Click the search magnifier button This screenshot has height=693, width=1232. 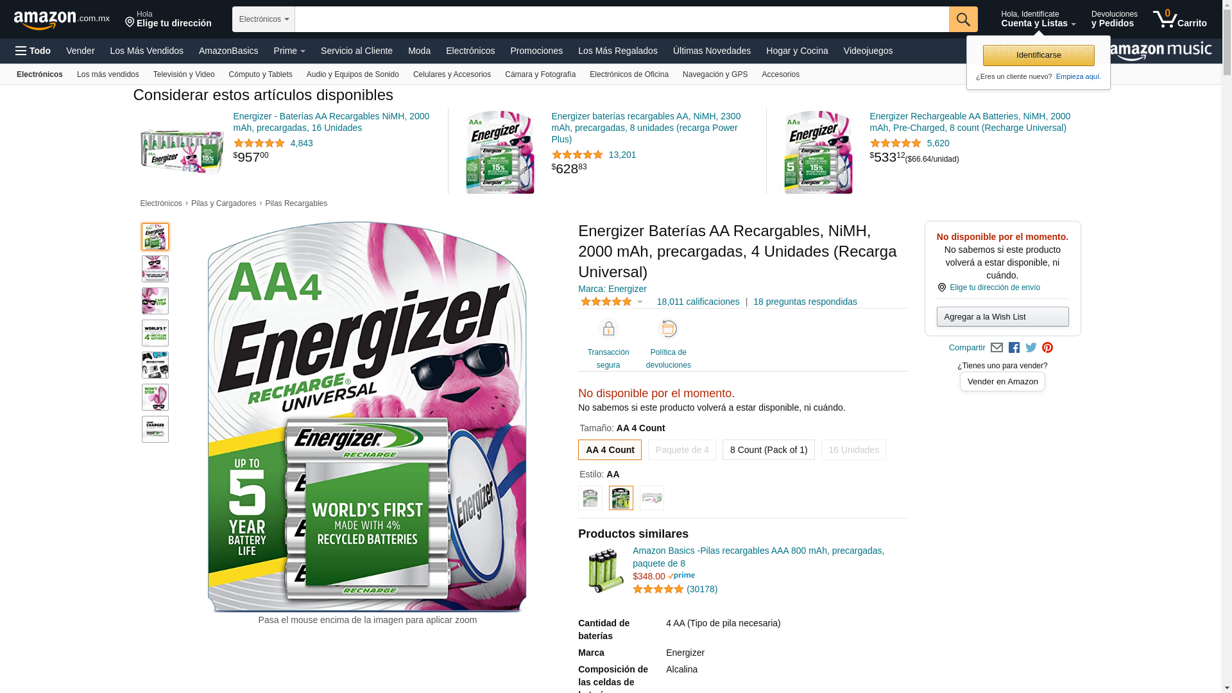963,19
